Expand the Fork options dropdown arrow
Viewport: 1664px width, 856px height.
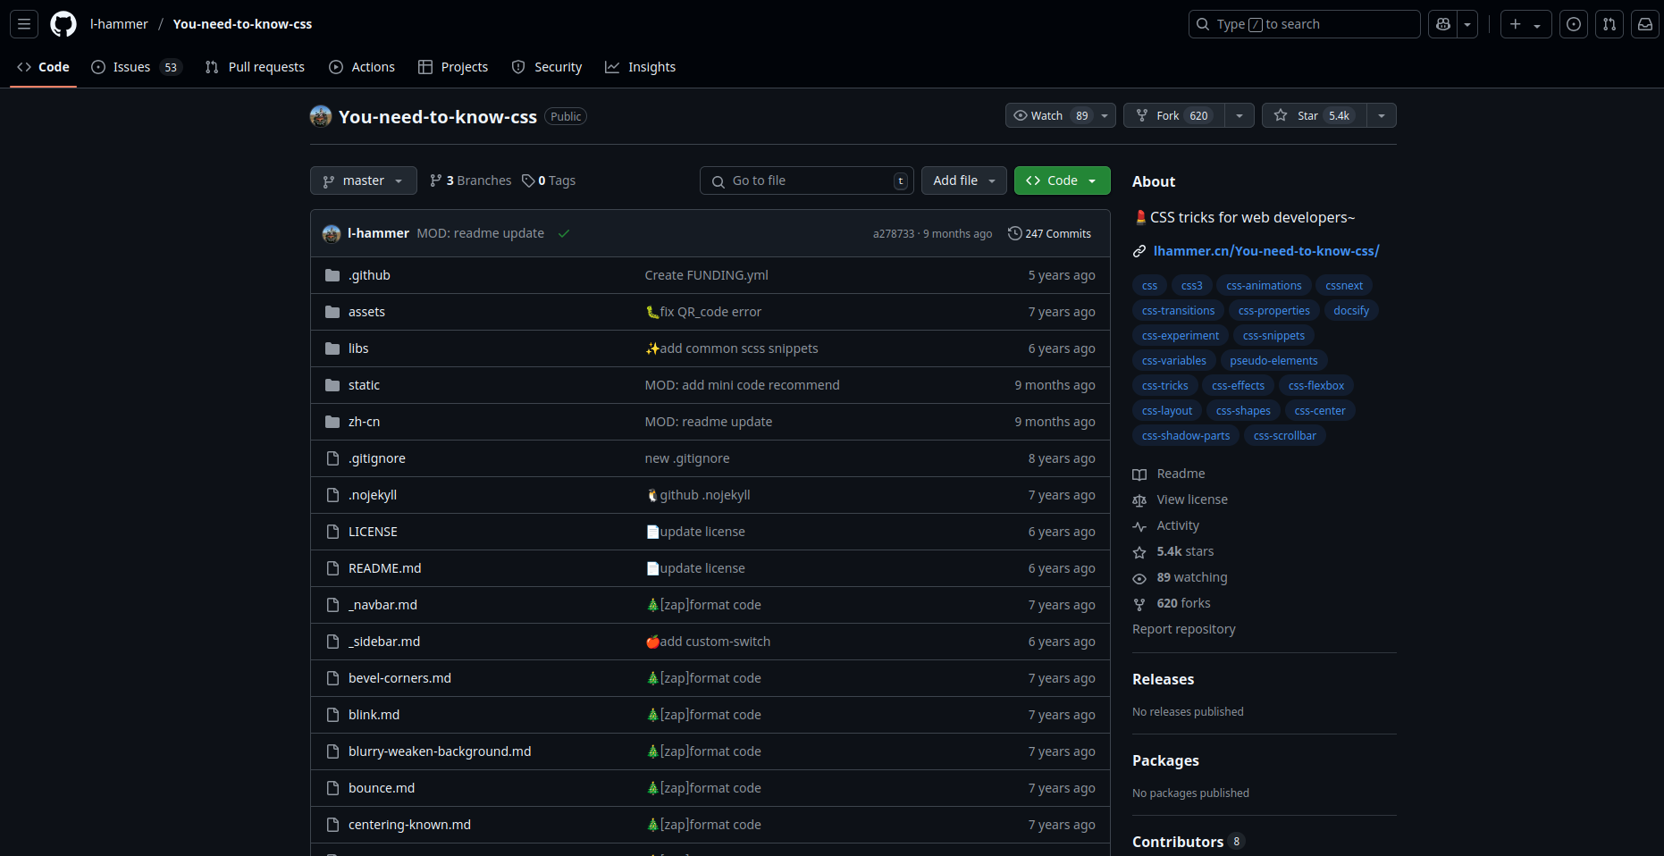[1240, 115]
